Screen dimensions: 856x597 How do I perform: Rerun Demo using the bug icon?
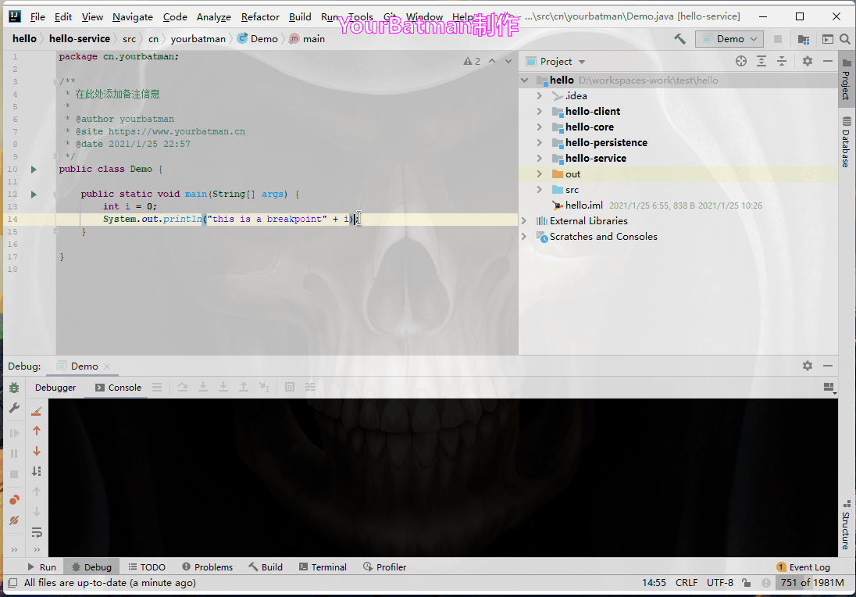tap(14, 388)
